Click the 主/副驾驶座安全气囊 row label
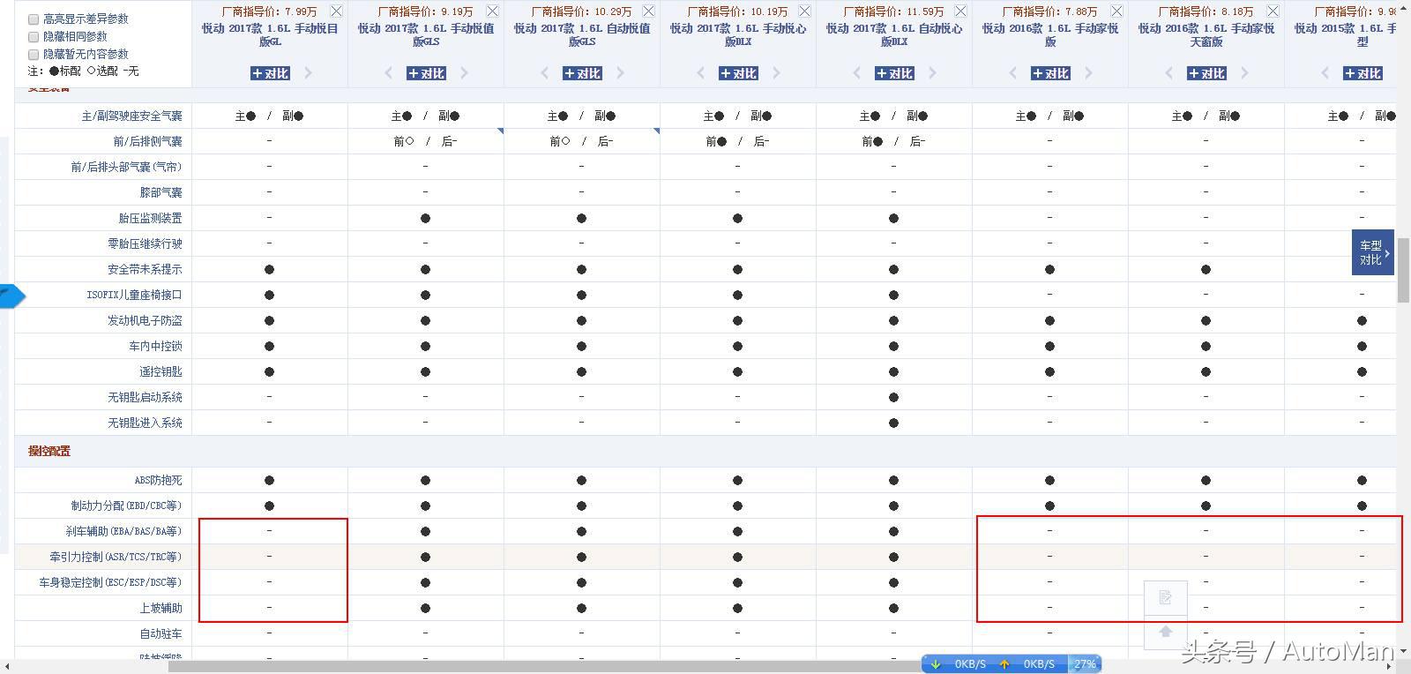1411x674 pixels. [x=132, y=116]
